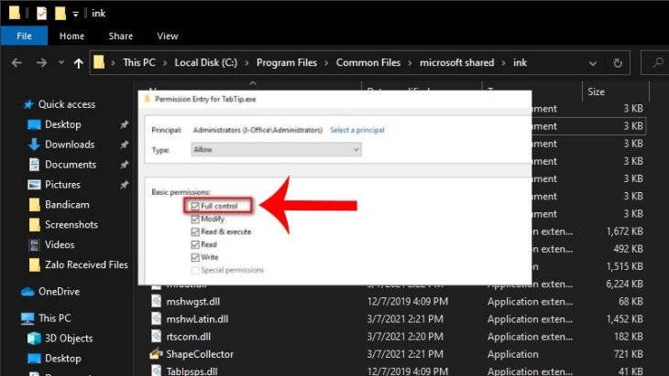Expand chevron after microsoft shared breadcrumb
669x376 pixels.
[503, 63]
